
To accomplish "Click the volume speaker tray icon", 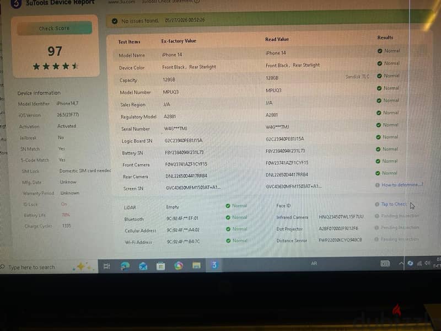I will (x=428, y=263).
